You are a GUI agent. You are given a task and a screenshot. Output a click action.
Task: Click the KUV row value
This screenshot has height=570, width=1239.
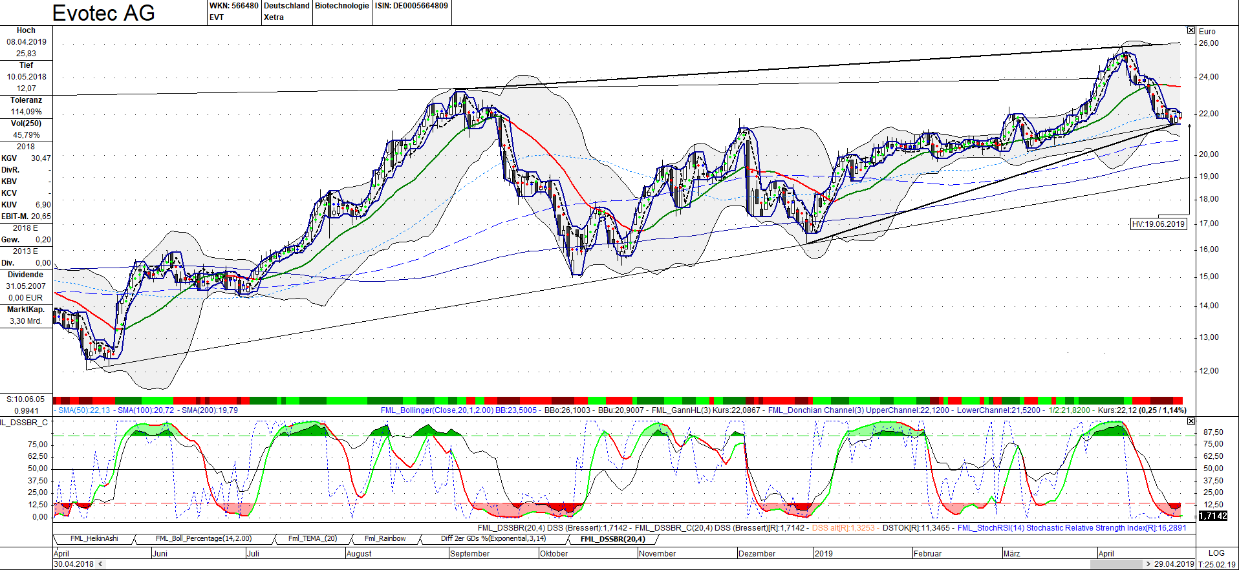click(x=43, y=205)
